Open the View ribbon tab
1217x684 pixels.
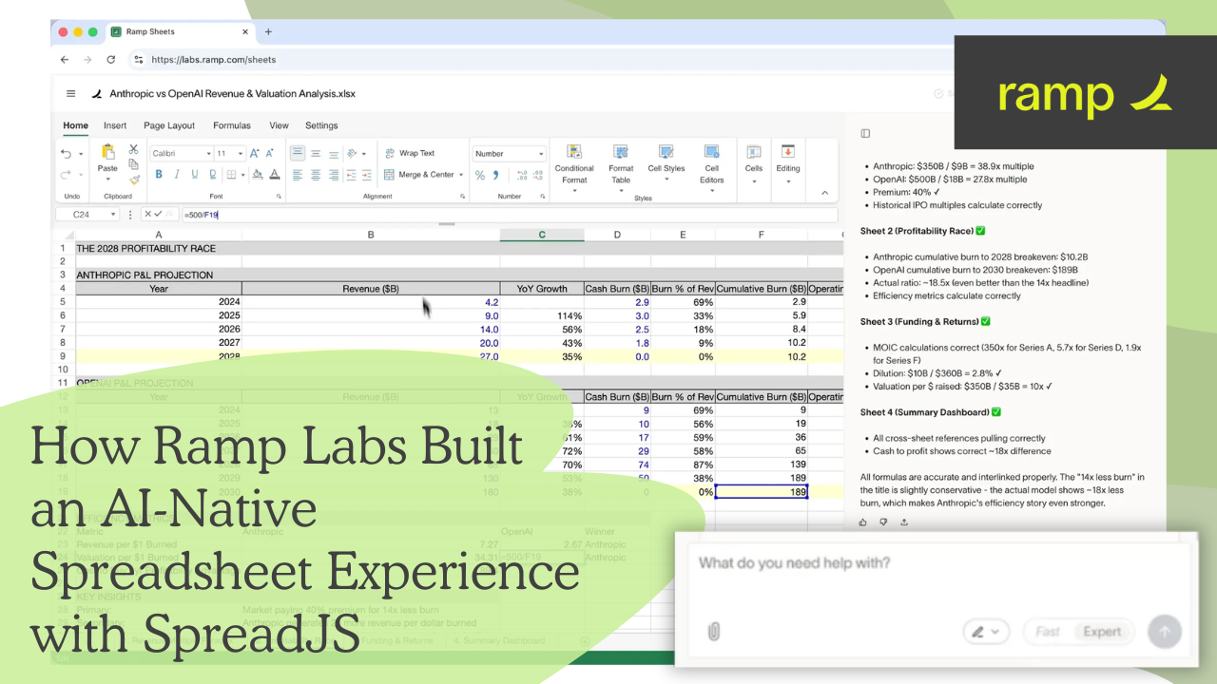pyautogui.click(x=279, y=125)
